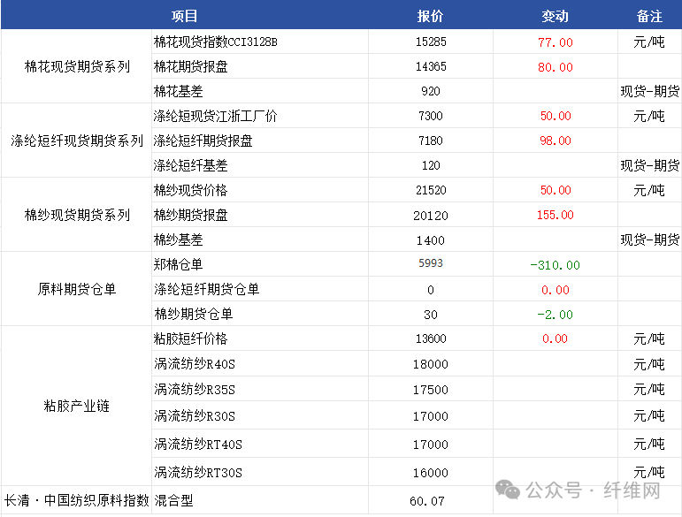Click the 棉纱现货价格 row label
This screenshot has width=682, height=517.
coord(190,190)
